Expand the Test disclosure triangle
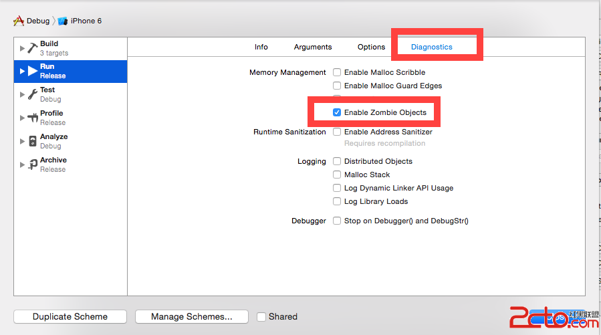The height and width of the screenshot is (335, 601). point(22,95)
